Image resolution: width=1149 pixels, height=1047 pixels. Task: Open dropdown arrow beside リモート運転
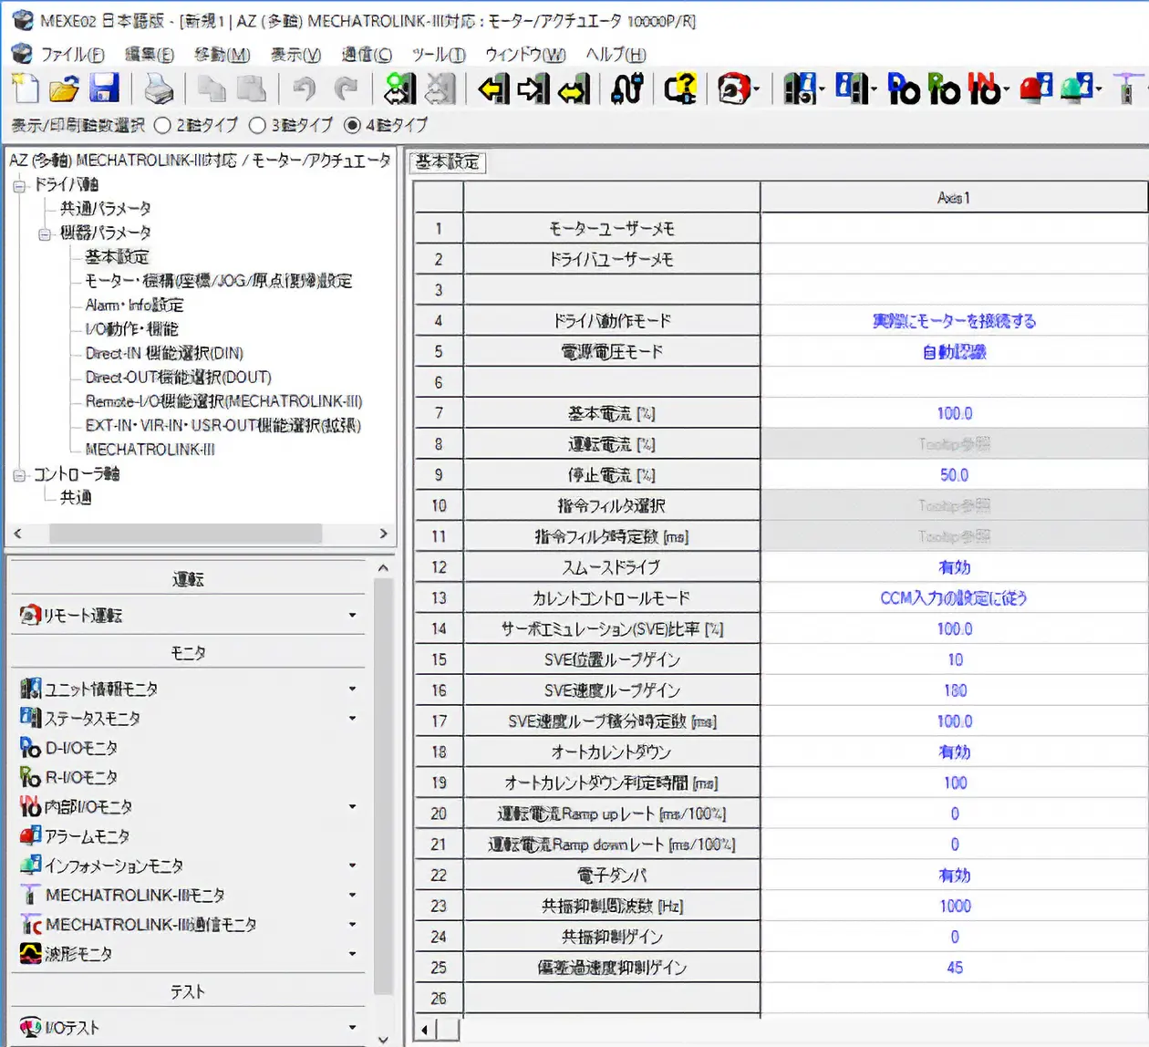tap(352, 616)
